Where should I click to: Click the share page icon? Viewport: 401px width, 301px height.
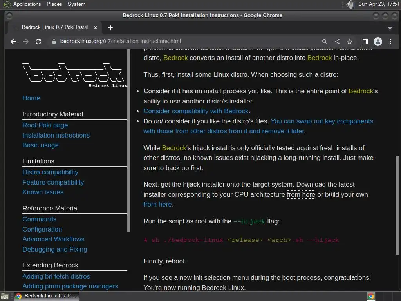pos(337,42)
